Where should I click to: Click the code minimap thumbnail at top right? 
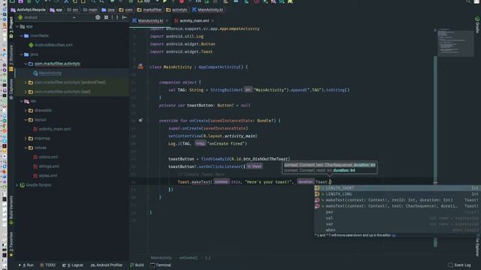pyautogui.click(x=455, y=42)
